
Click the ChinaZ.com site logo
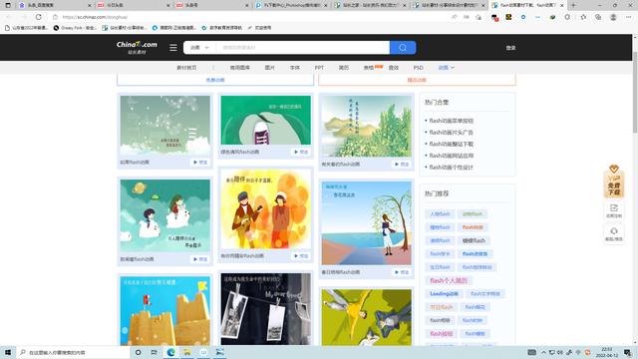(137, 47)
